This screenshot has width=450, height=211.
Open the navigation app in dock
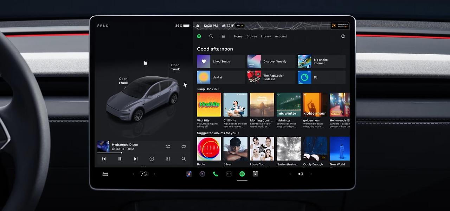click(x=189, y=174)
